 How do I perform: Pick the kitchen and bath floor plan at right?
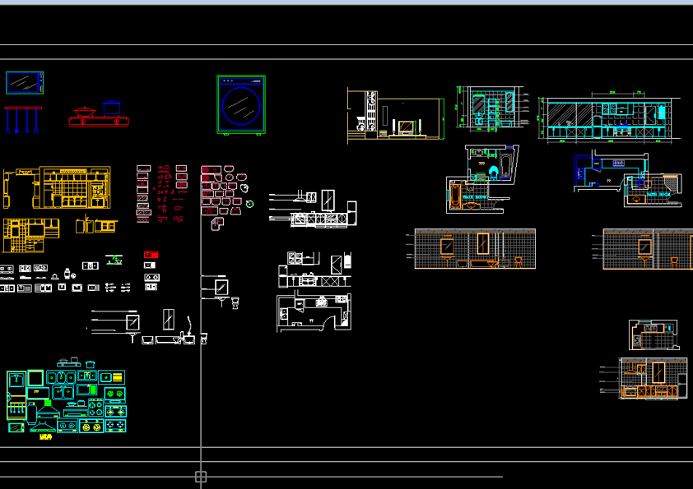(x=628, y=178)
